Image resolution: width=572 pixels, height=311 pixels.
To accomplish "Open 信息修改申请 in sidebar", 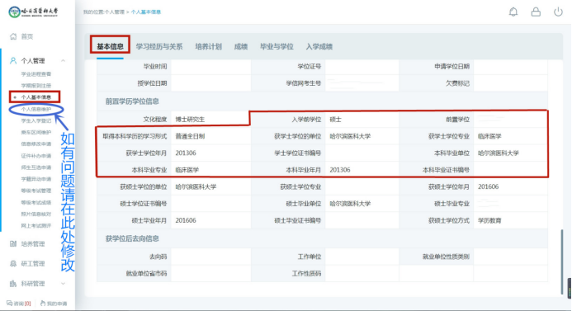I will (36, 144).
